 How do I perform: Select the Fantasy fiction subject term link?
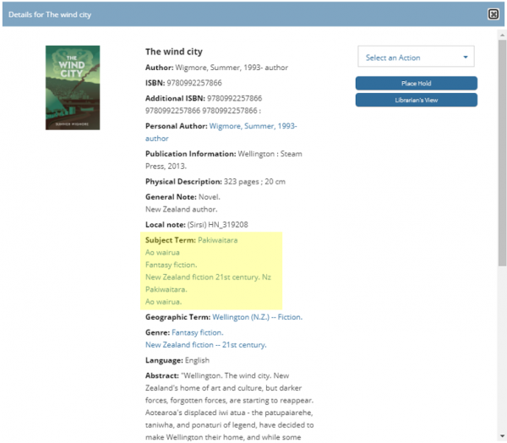pyautogui.click(x=171, y=265)
